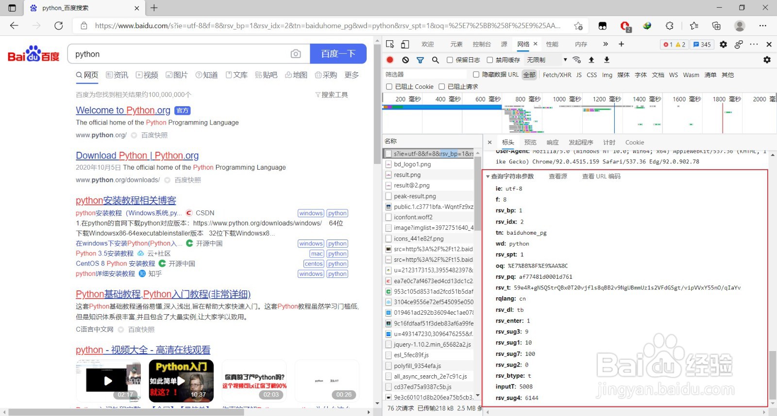Image resolution: width=777 pixels, height=416 pixels.
Task: Open Download Python | Python.org result
Action: 137,156
